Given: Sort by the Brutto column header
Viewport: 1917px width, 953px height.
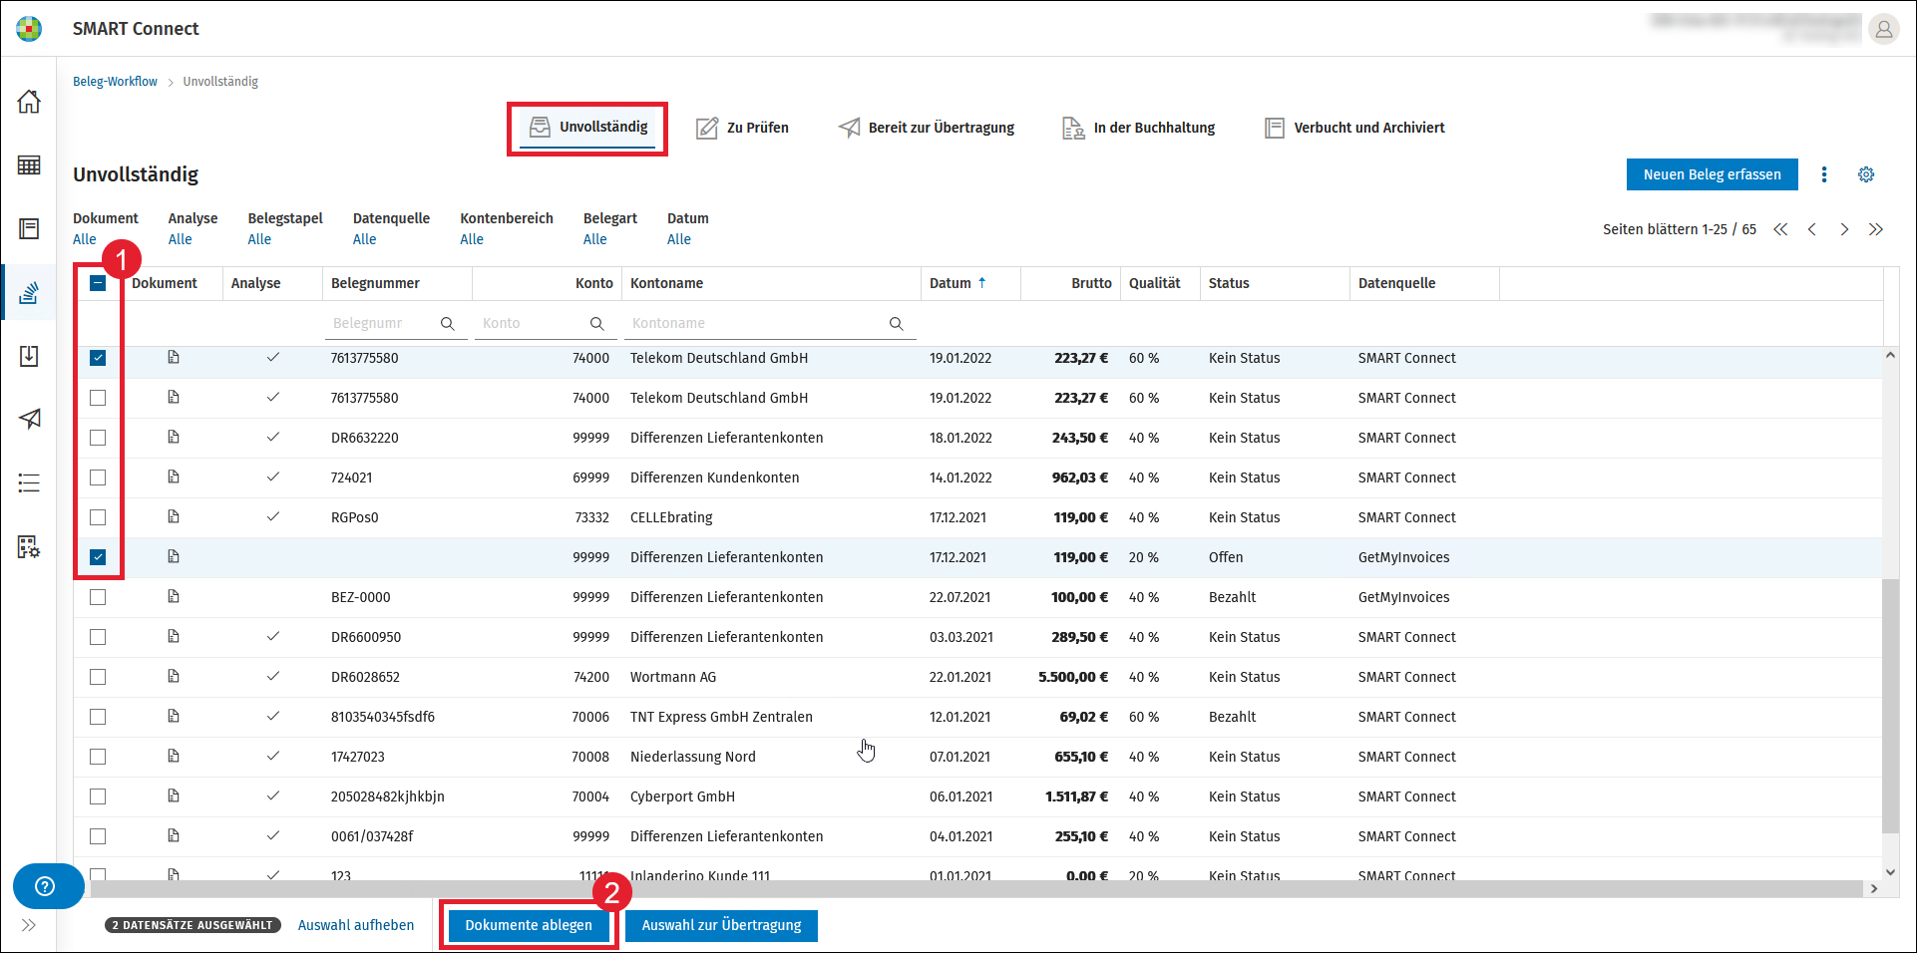Looking at the screenshot, I should tap(1071, 283).
